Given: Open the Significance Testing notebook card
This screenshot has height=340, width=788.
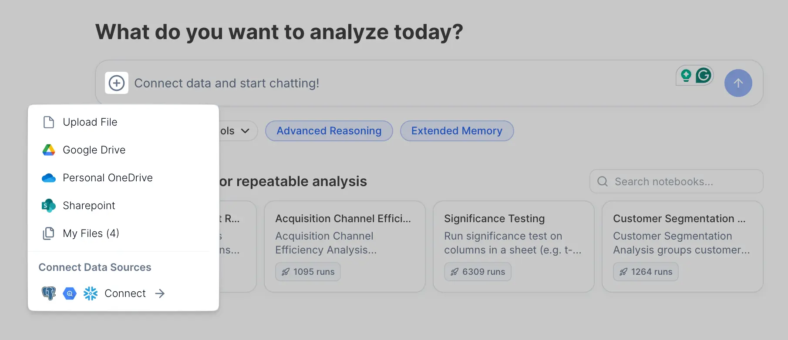Looking at the screenshot, I should (x=513, y=246).
